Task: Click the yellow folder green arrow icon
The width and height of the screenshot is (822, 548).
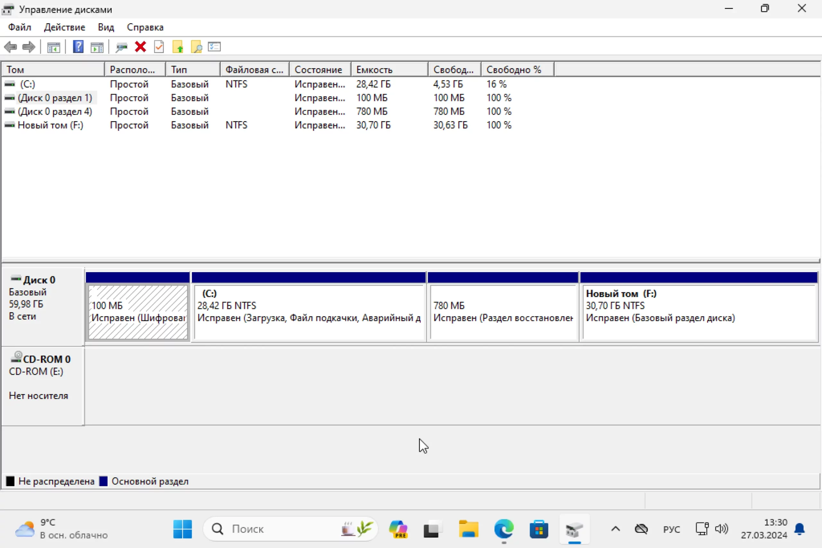Action: 178,47
